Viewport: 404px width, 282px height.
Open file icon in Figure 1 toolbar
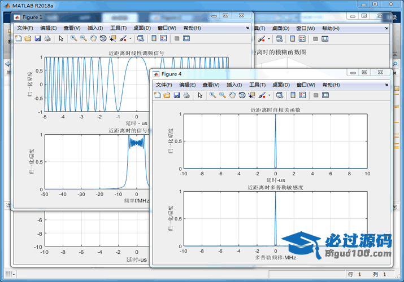tap(27, 38)
